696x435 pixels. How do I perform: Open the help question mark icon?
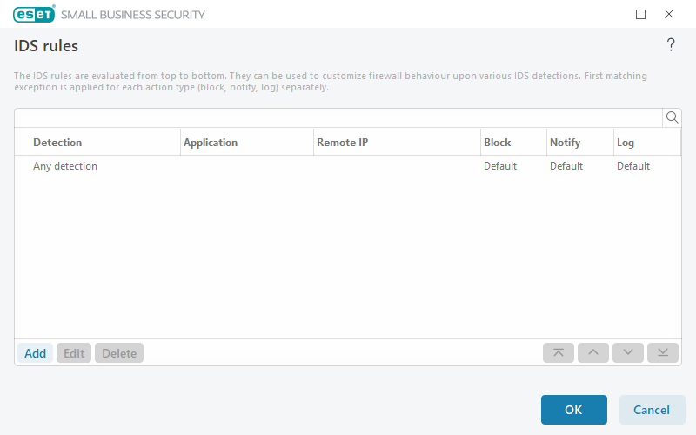click(x=670, y=46)
